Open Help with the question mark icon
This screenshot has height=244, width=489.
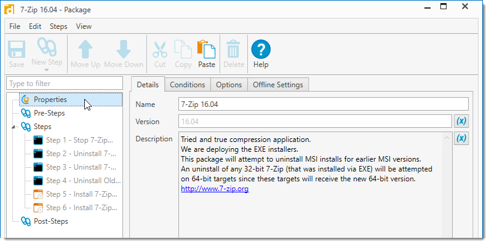[261, 49]
